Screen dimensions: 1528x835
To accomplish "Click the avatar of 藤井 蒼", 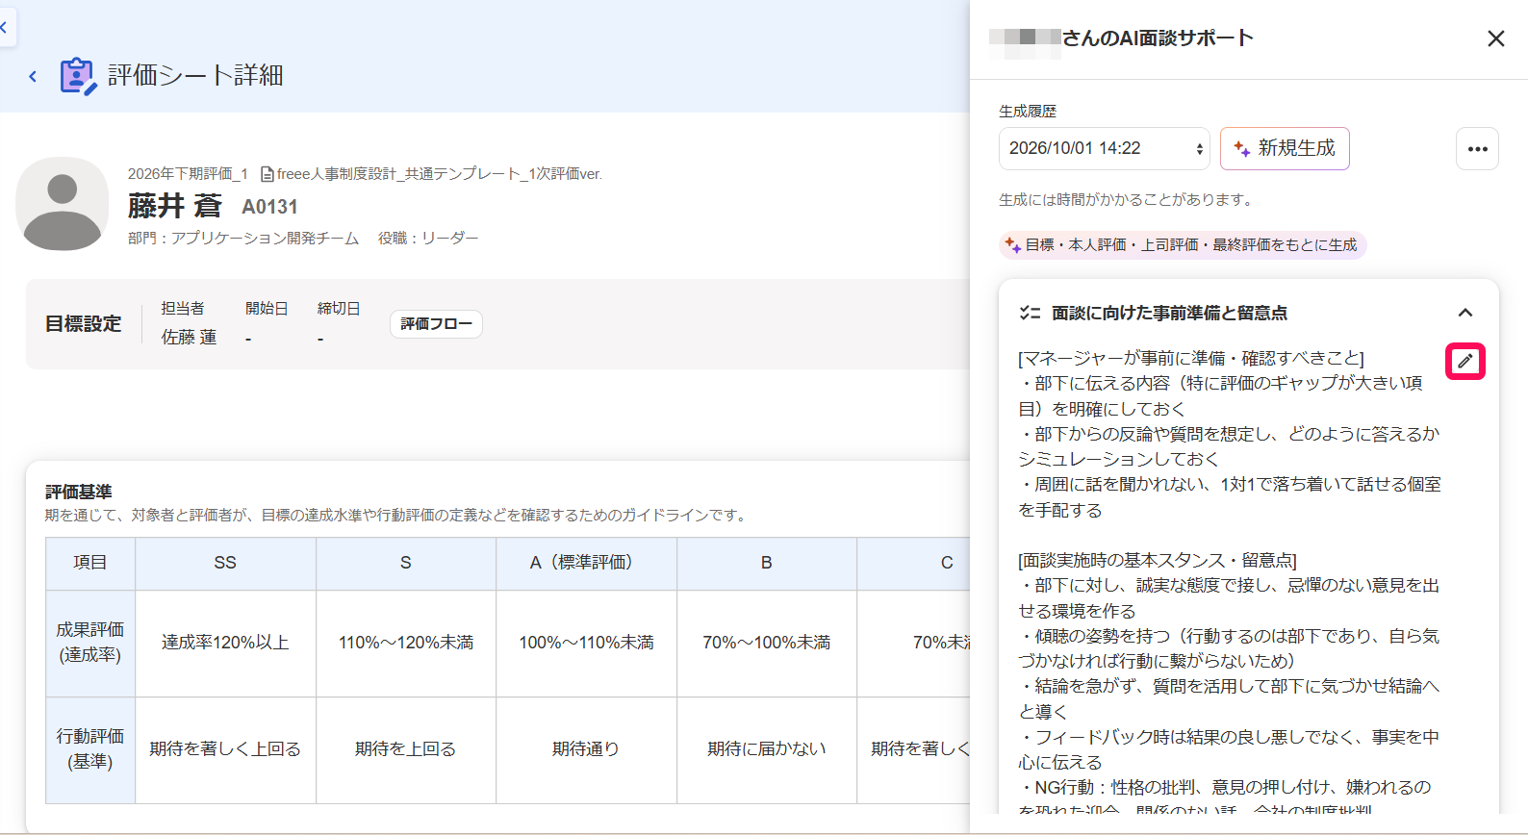I will click(63, 204).
